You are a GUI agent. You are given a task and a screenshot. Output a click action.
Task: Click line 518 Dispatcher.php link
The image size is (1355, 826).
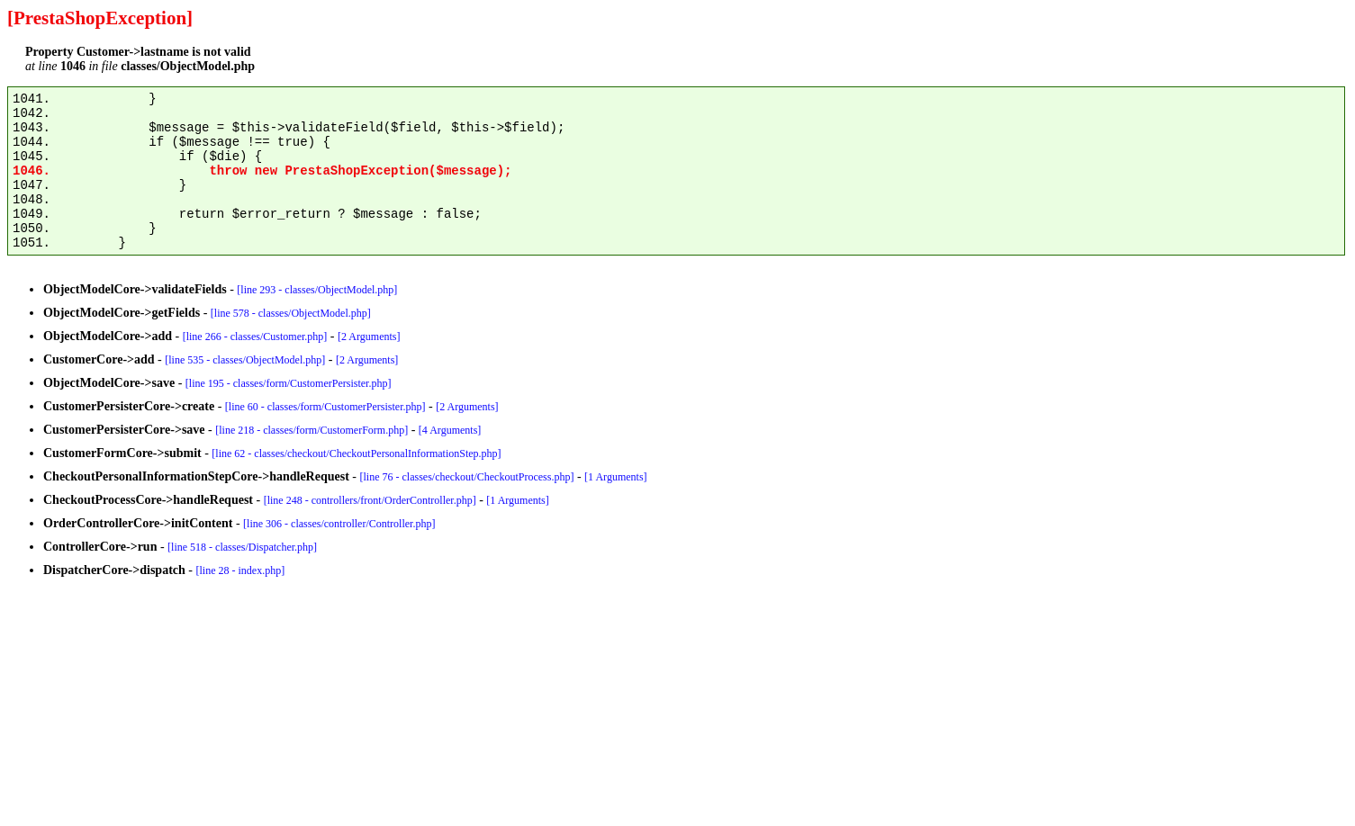(241, 546)
